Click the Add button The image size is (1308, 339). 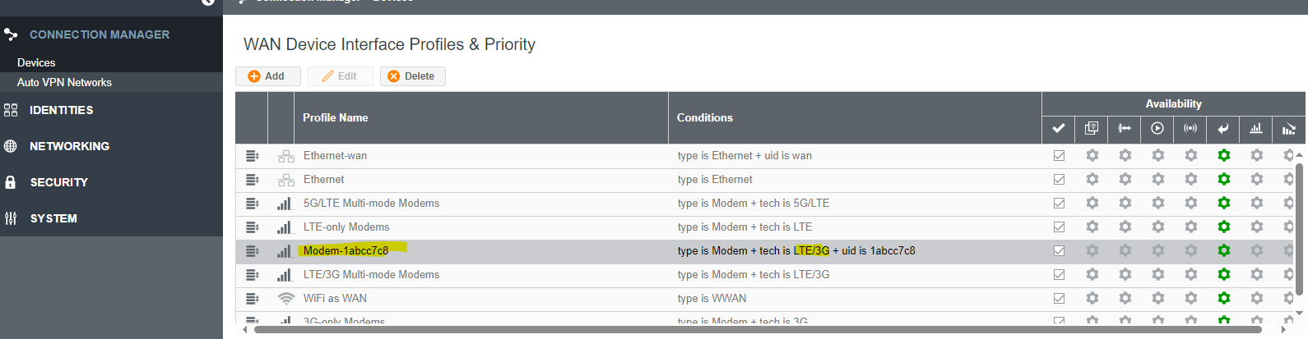coord(268,76)
